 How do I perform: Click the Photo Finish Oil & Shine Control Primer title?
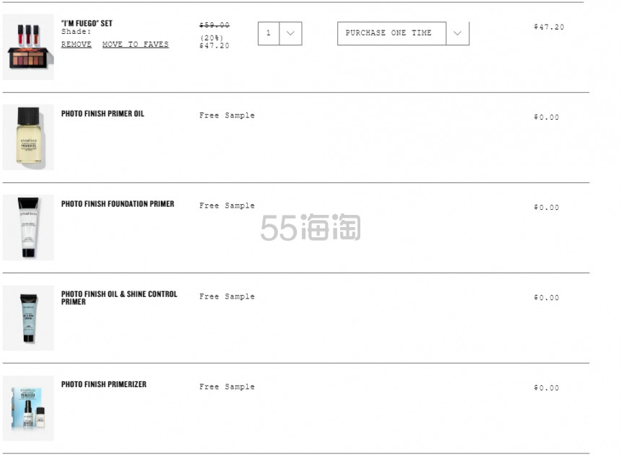point(119,298)
